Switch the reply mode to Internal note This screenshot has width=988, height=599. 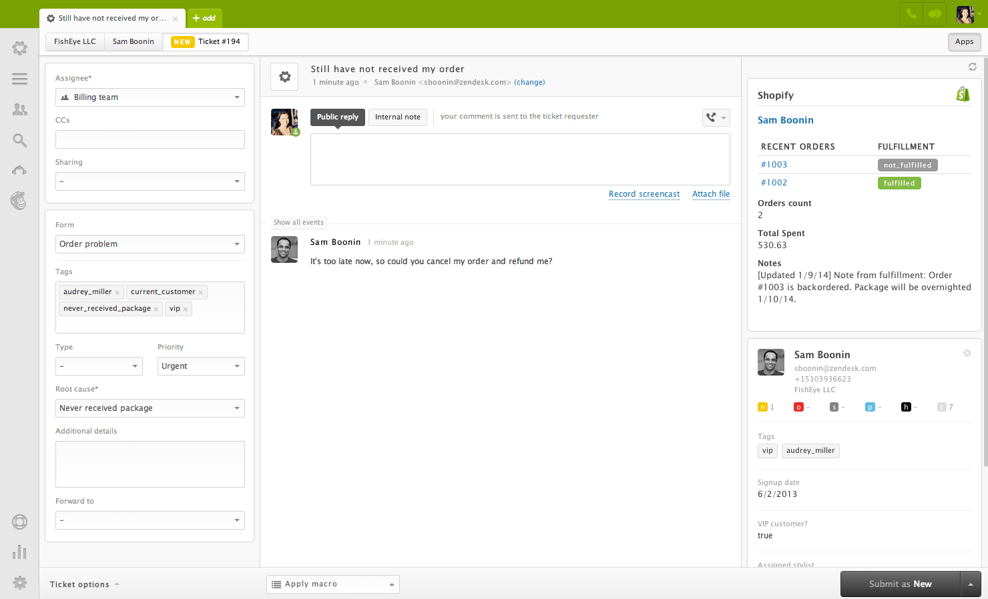[x=397, y=117]
